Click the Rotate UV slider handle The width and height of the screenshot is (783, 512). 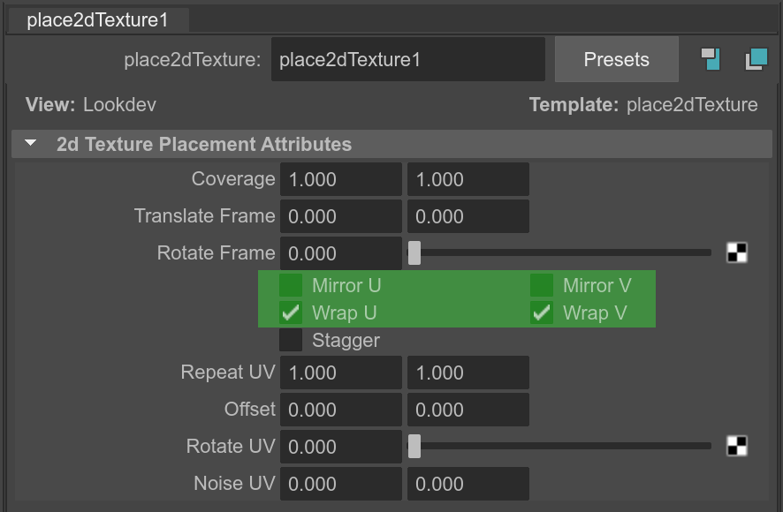click(414, 446)
